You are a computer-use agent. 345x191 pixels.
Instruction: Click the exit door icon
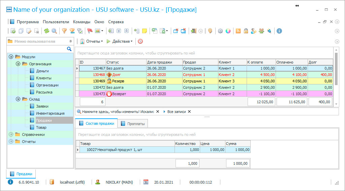(193, 31)
